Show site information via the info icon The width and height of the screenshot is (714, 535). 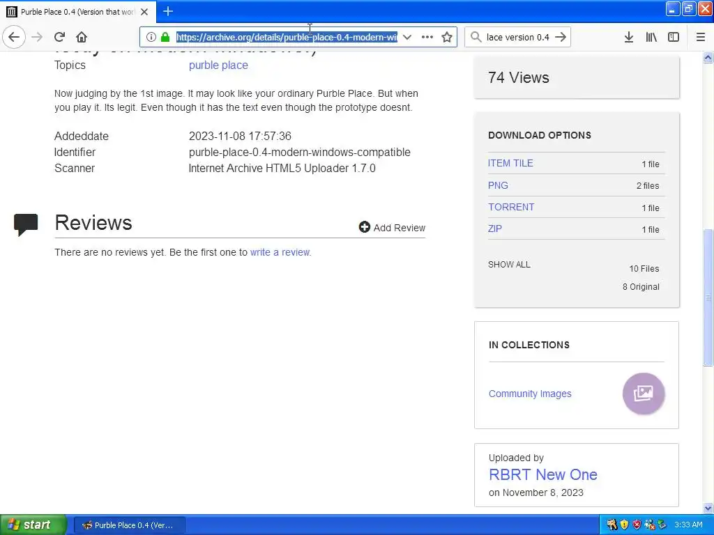[x=151, y=37]
